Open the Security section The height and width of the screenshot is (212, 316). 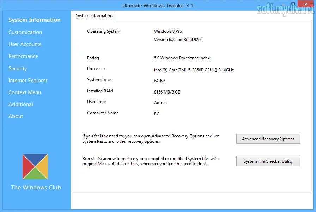(18, 68)
